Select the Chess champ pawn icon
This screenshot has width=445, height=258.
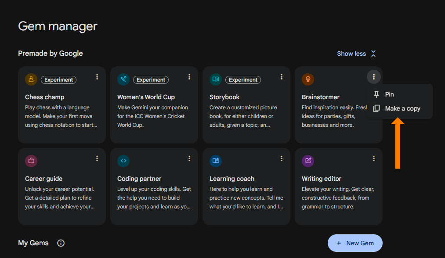(31, 79)
